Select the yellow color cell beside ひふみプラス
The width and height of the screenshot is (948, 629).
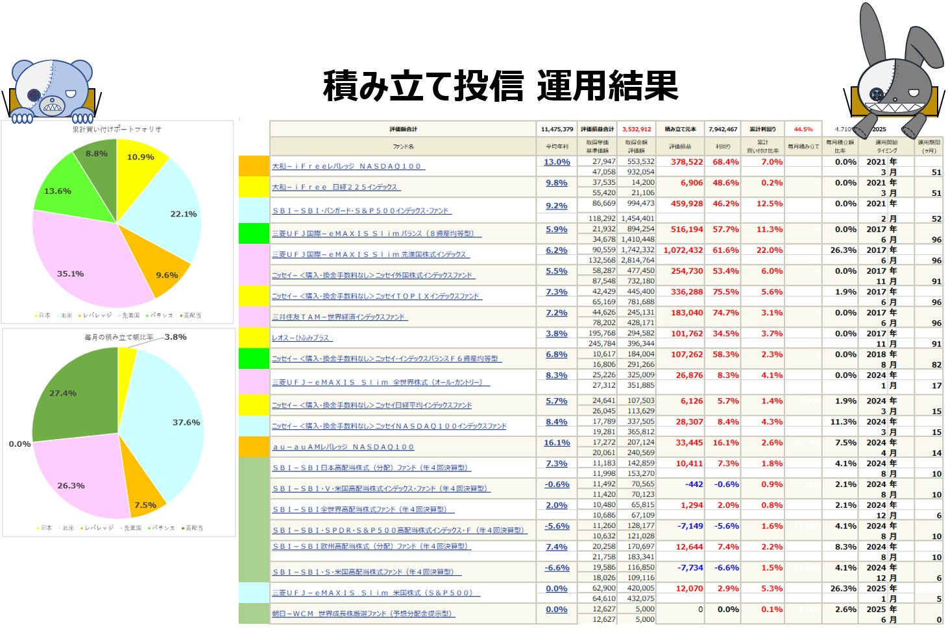[x=254, y=338]
